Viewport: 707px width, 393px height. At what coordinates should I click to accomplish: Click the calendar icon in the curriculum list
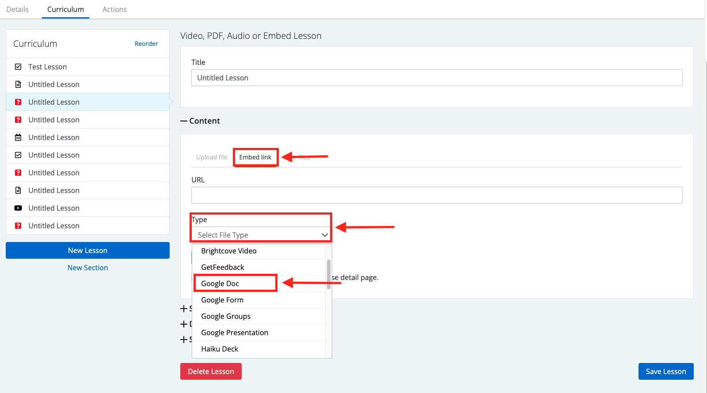[18, 137]
